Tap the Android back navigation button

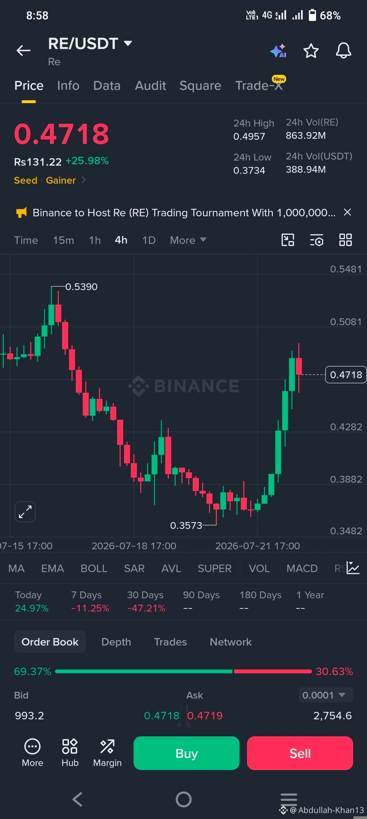77,799
